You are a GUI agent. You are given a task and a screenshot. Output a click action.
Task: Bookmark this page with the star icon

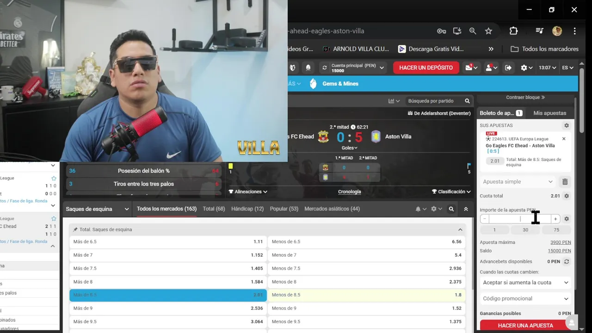488,31
